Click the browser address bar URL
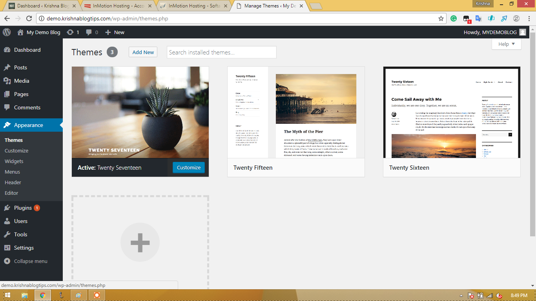Screen dimensions: 536x301 [107, 18]
